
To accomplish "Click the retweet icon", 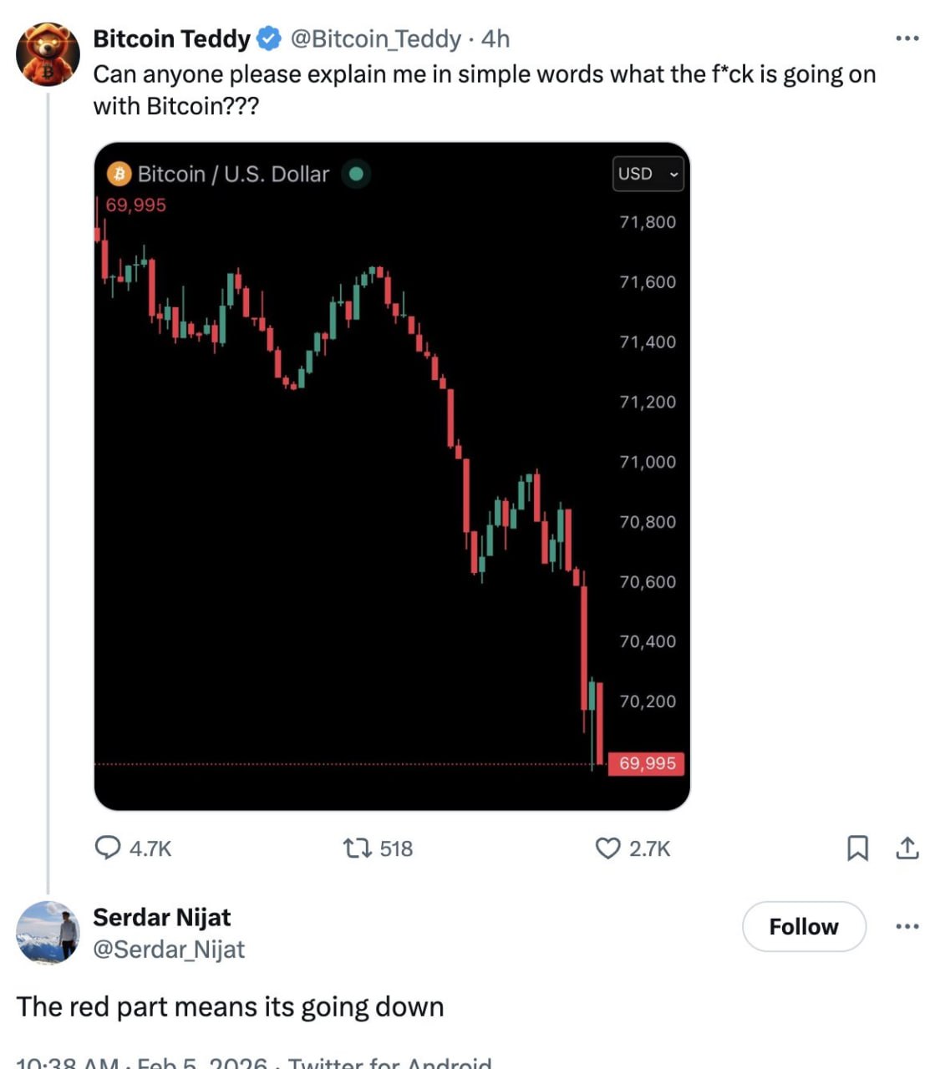I will pos(357,849).
